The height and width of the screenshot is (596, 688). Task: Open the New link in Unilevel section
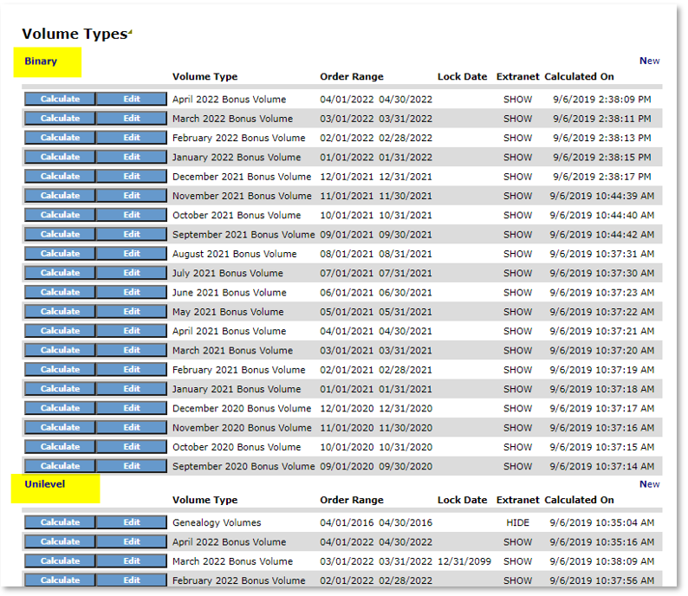click(649, 484)
